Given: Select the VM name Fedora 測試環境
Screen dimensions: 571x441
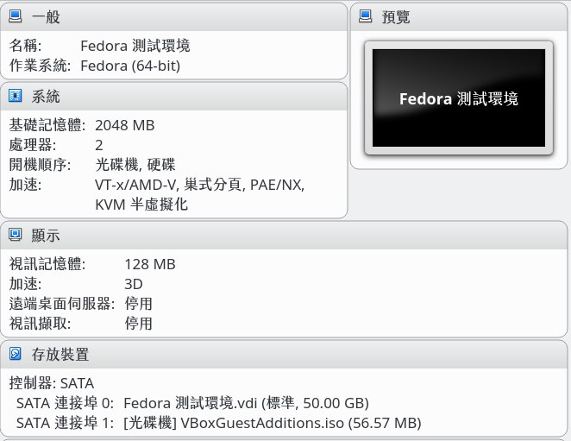Looking at the screenshot, I should coord(135,46).
